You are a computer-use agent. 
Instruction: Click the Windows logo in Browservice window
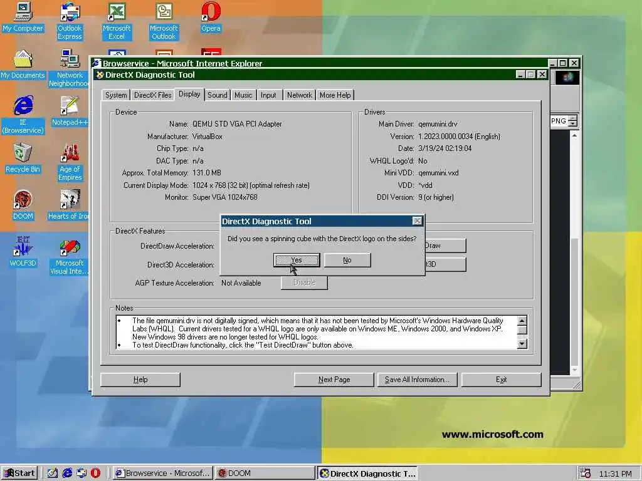tap(567, 78)
